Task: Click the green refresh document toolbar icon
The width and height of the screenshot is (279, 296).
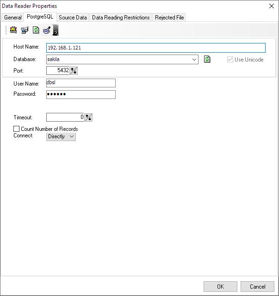Action: 36,30
